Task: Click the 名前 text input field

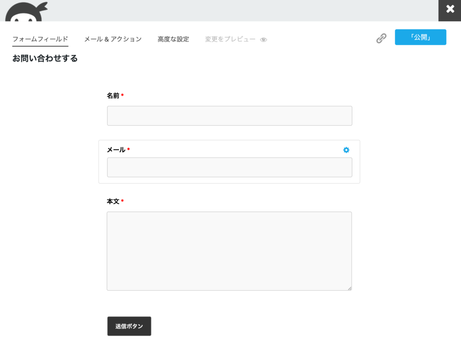Action: click(x=230, y=116)
